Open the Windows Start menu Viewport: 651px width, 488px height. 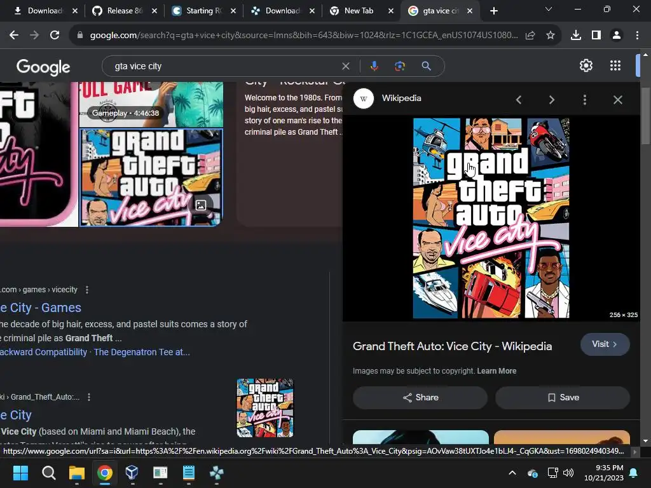[x=20, y=473]
